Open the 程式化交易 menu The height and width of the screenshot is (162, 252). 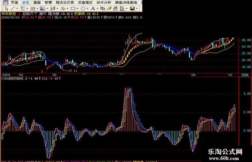[65, 3]
